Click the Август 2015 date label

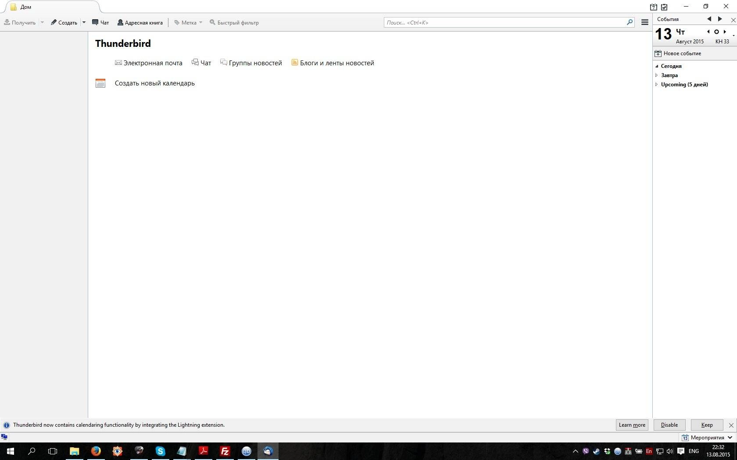coord(690,42)
